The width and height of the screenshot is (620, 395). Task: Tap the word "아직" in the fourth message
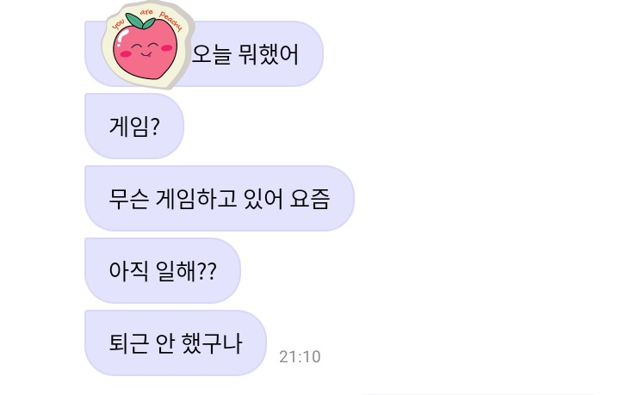[129, 271]
